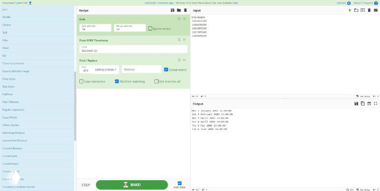Screen dimensions: 380x191
Task: Untick Global match checkbox
Action: click(x=166, y=70)
